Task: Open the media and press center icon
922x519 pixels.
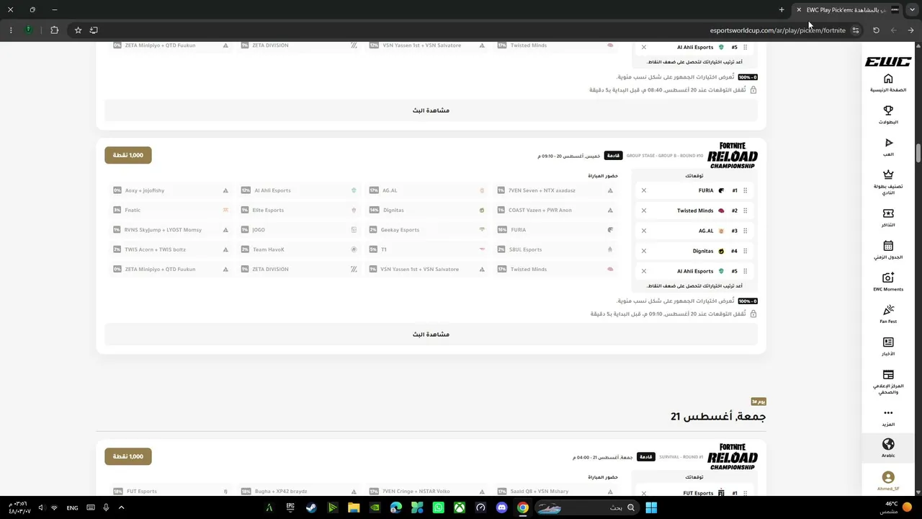Action: [x=888, y=375]
